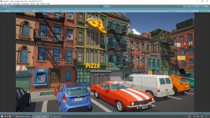Open version control settings icon in the toolbar
The width and height of the screenshot is (210, 118).
13,6
